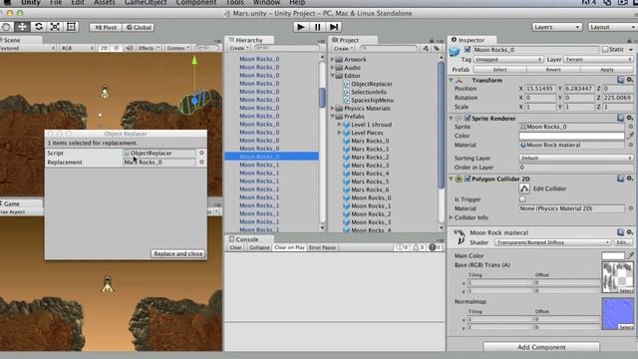Open Polygon Collider 2D gear settings
The height and width of the screenshot is (359, 638).
pyautogui.click(x=630, y=179)
